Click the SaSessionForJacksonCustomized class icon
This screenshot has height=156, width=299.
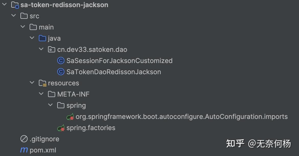click(x=61, y=61)
